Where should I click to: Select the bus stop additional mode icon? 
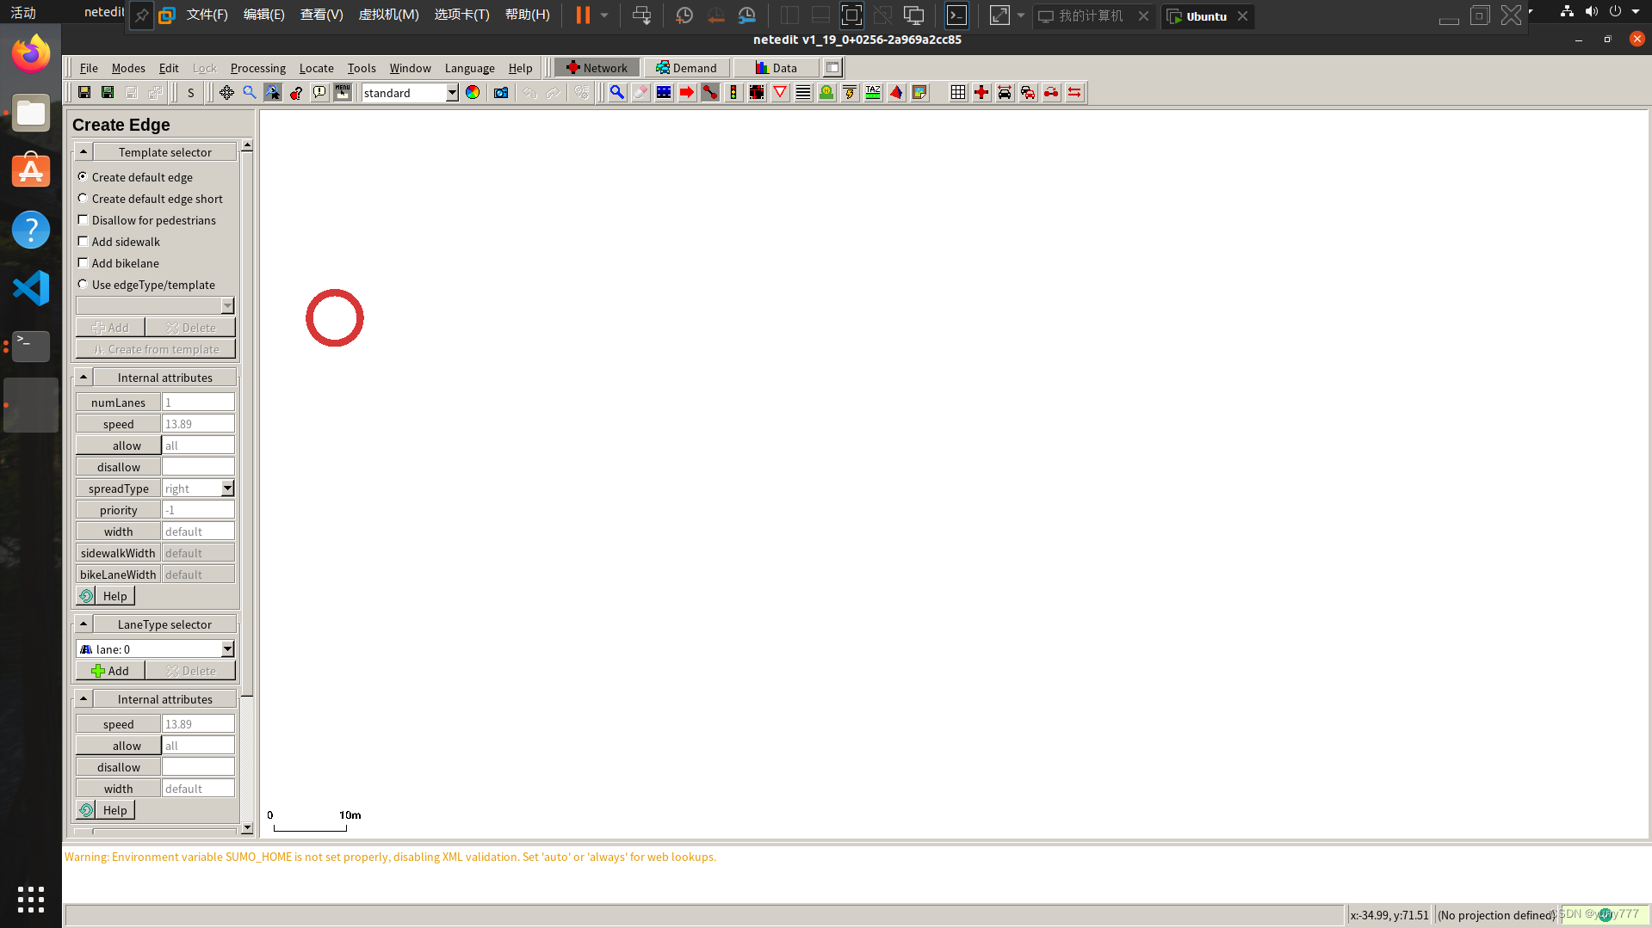[x=826, y=92]
